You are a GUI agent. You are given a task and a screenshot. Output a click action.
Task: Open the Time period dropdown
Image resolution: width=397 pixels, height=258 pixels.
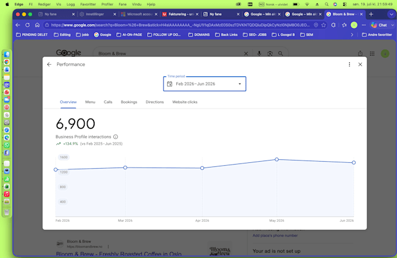click(204, 84)
